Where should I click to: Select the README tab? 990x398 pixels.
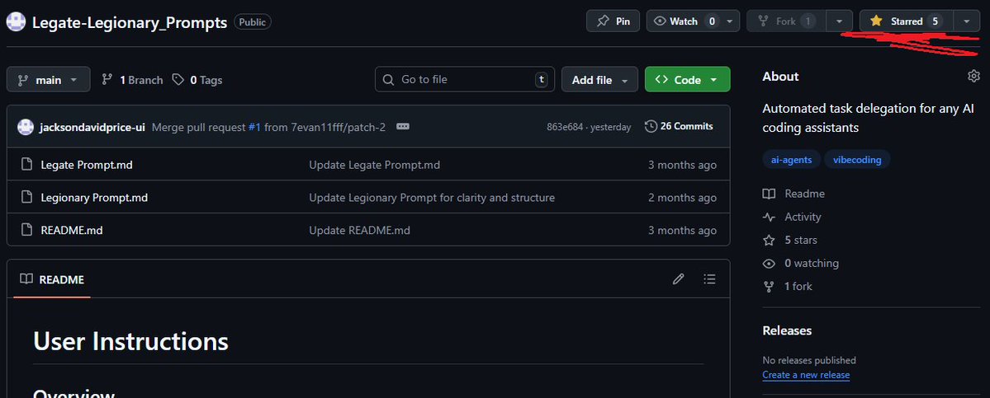(x=52, y=279)
